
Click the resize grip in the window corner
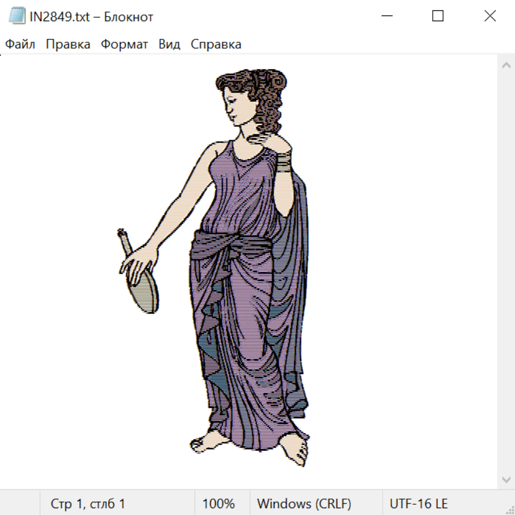click(x=509, y=509)
